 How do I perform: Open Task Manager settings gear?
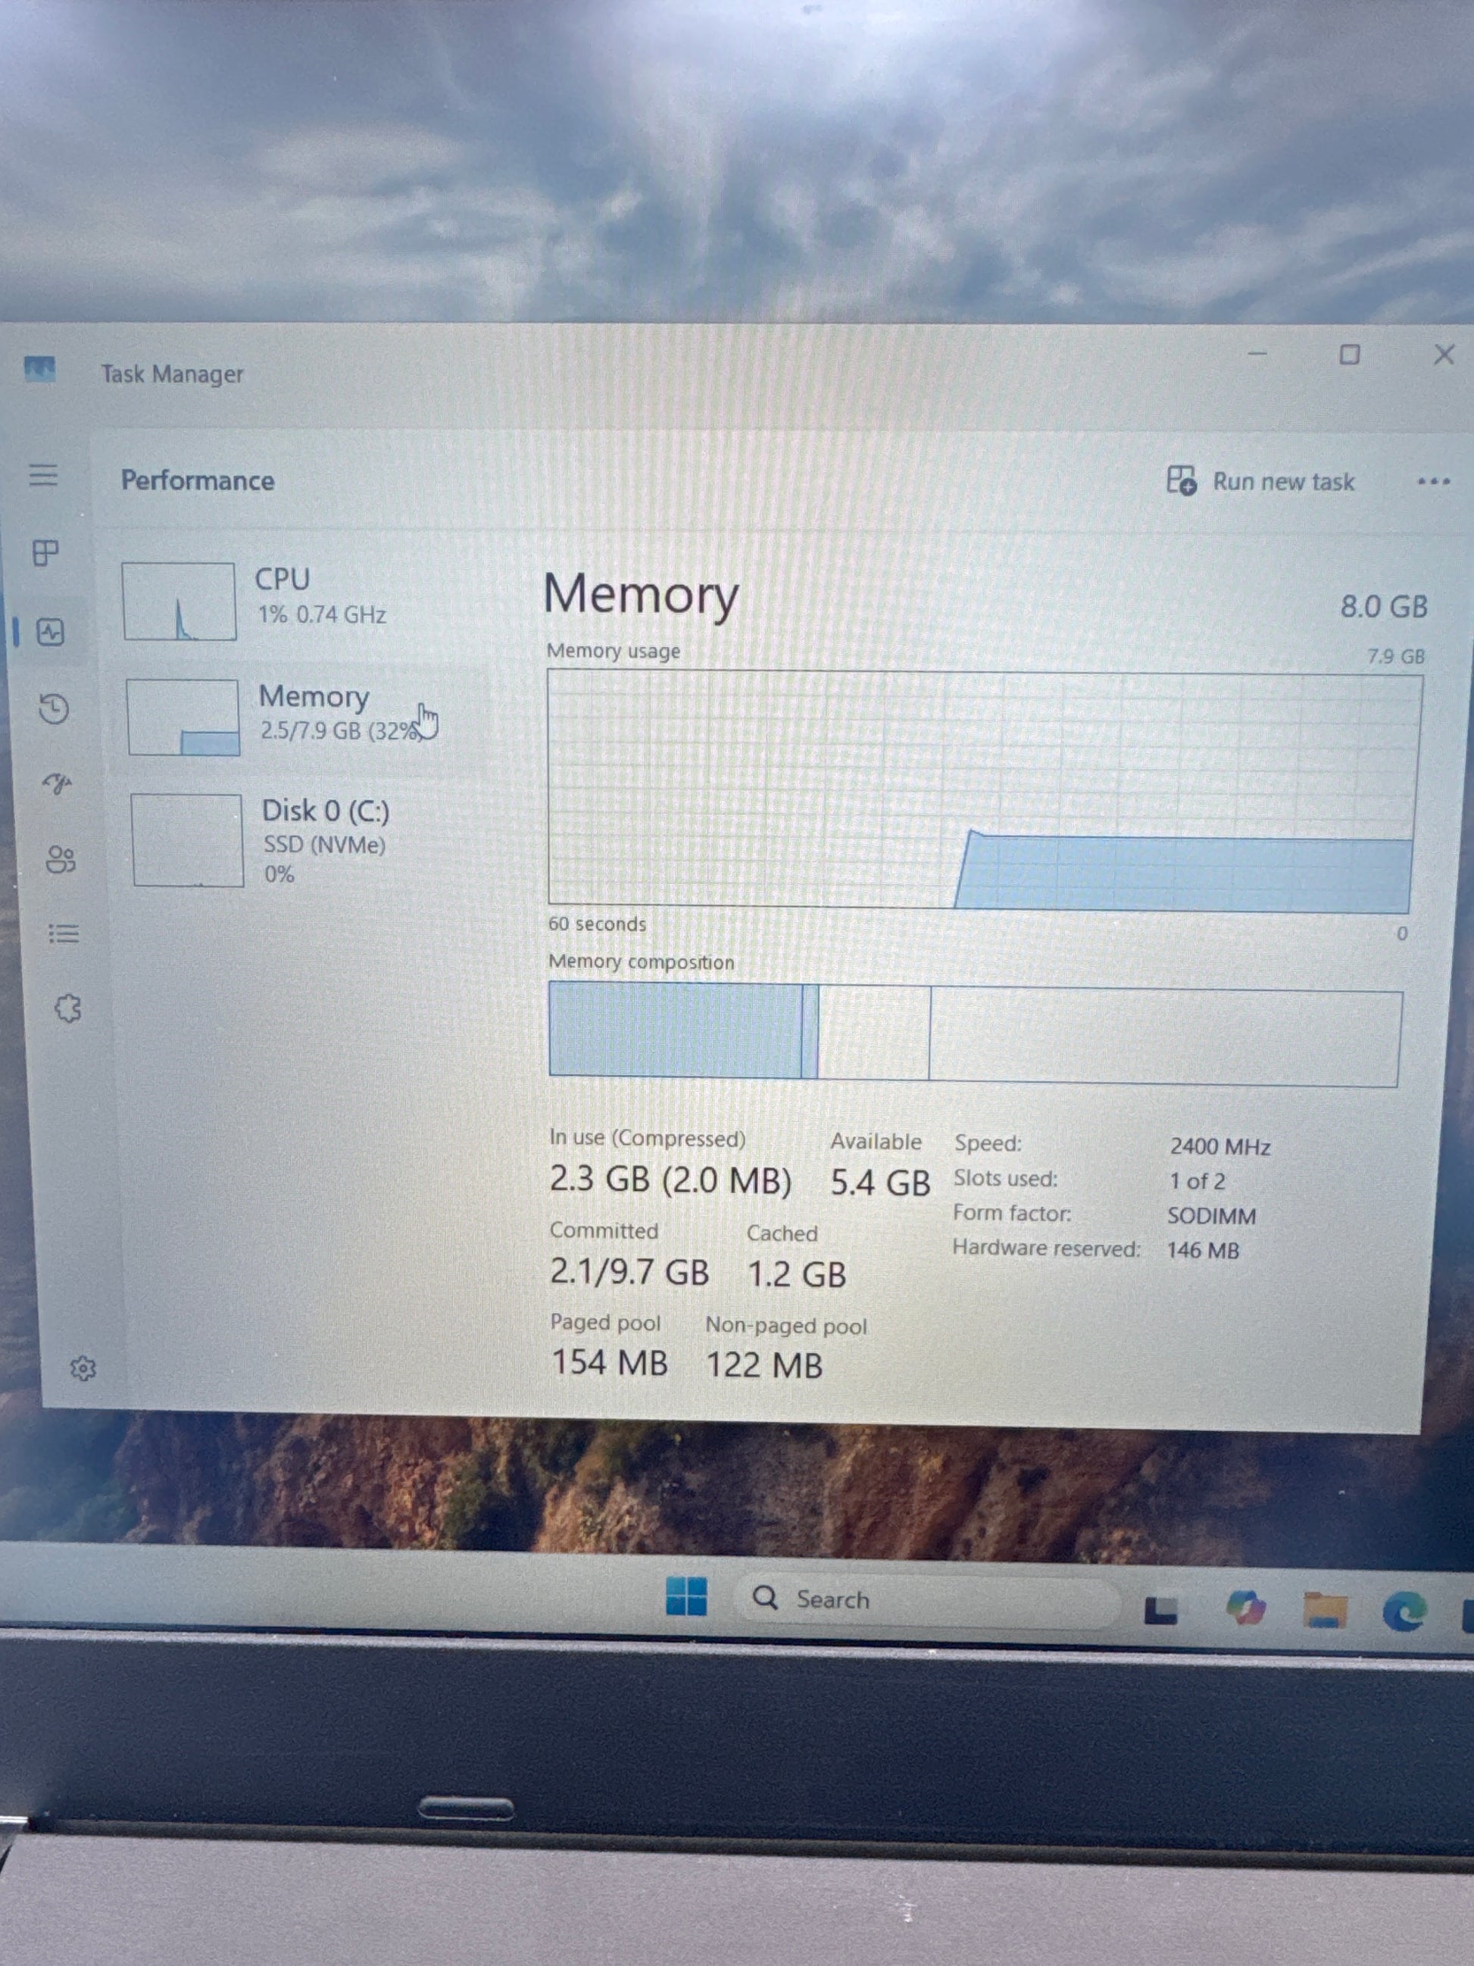click(x=83, y=1367)
